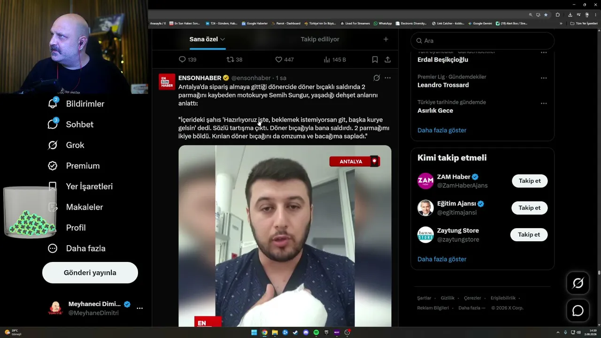Show hidden bookmarks with the overflow chevron

click(561, 23)
